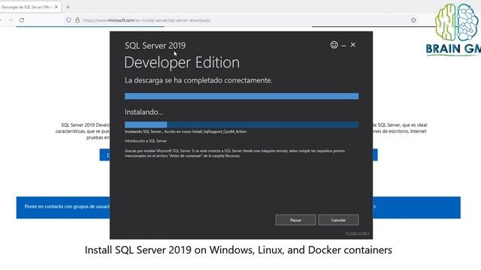Reload the page with the browser refresh icon
This screenshot has width=481, height=270.
(x=22, y=20)
